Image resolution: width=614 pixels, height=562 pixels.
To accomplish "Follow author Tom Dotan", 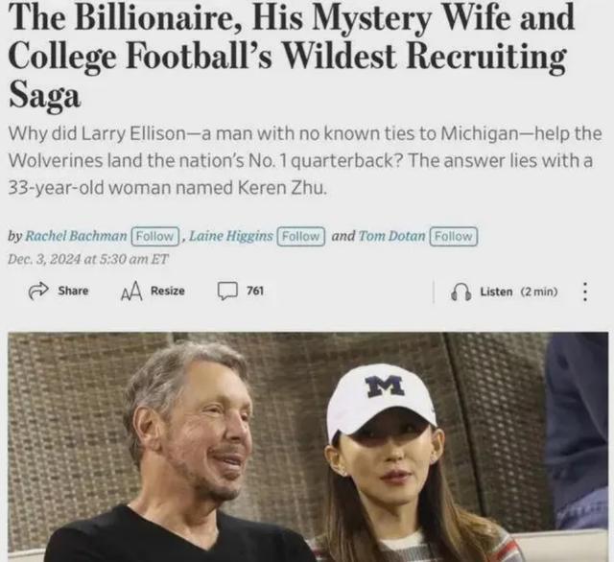I will tap(454, 236).
